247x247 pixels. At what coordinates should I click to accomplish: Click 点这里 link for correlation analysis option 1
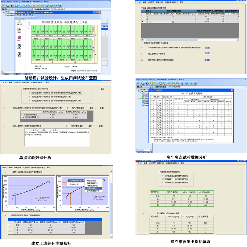[207, 48]
